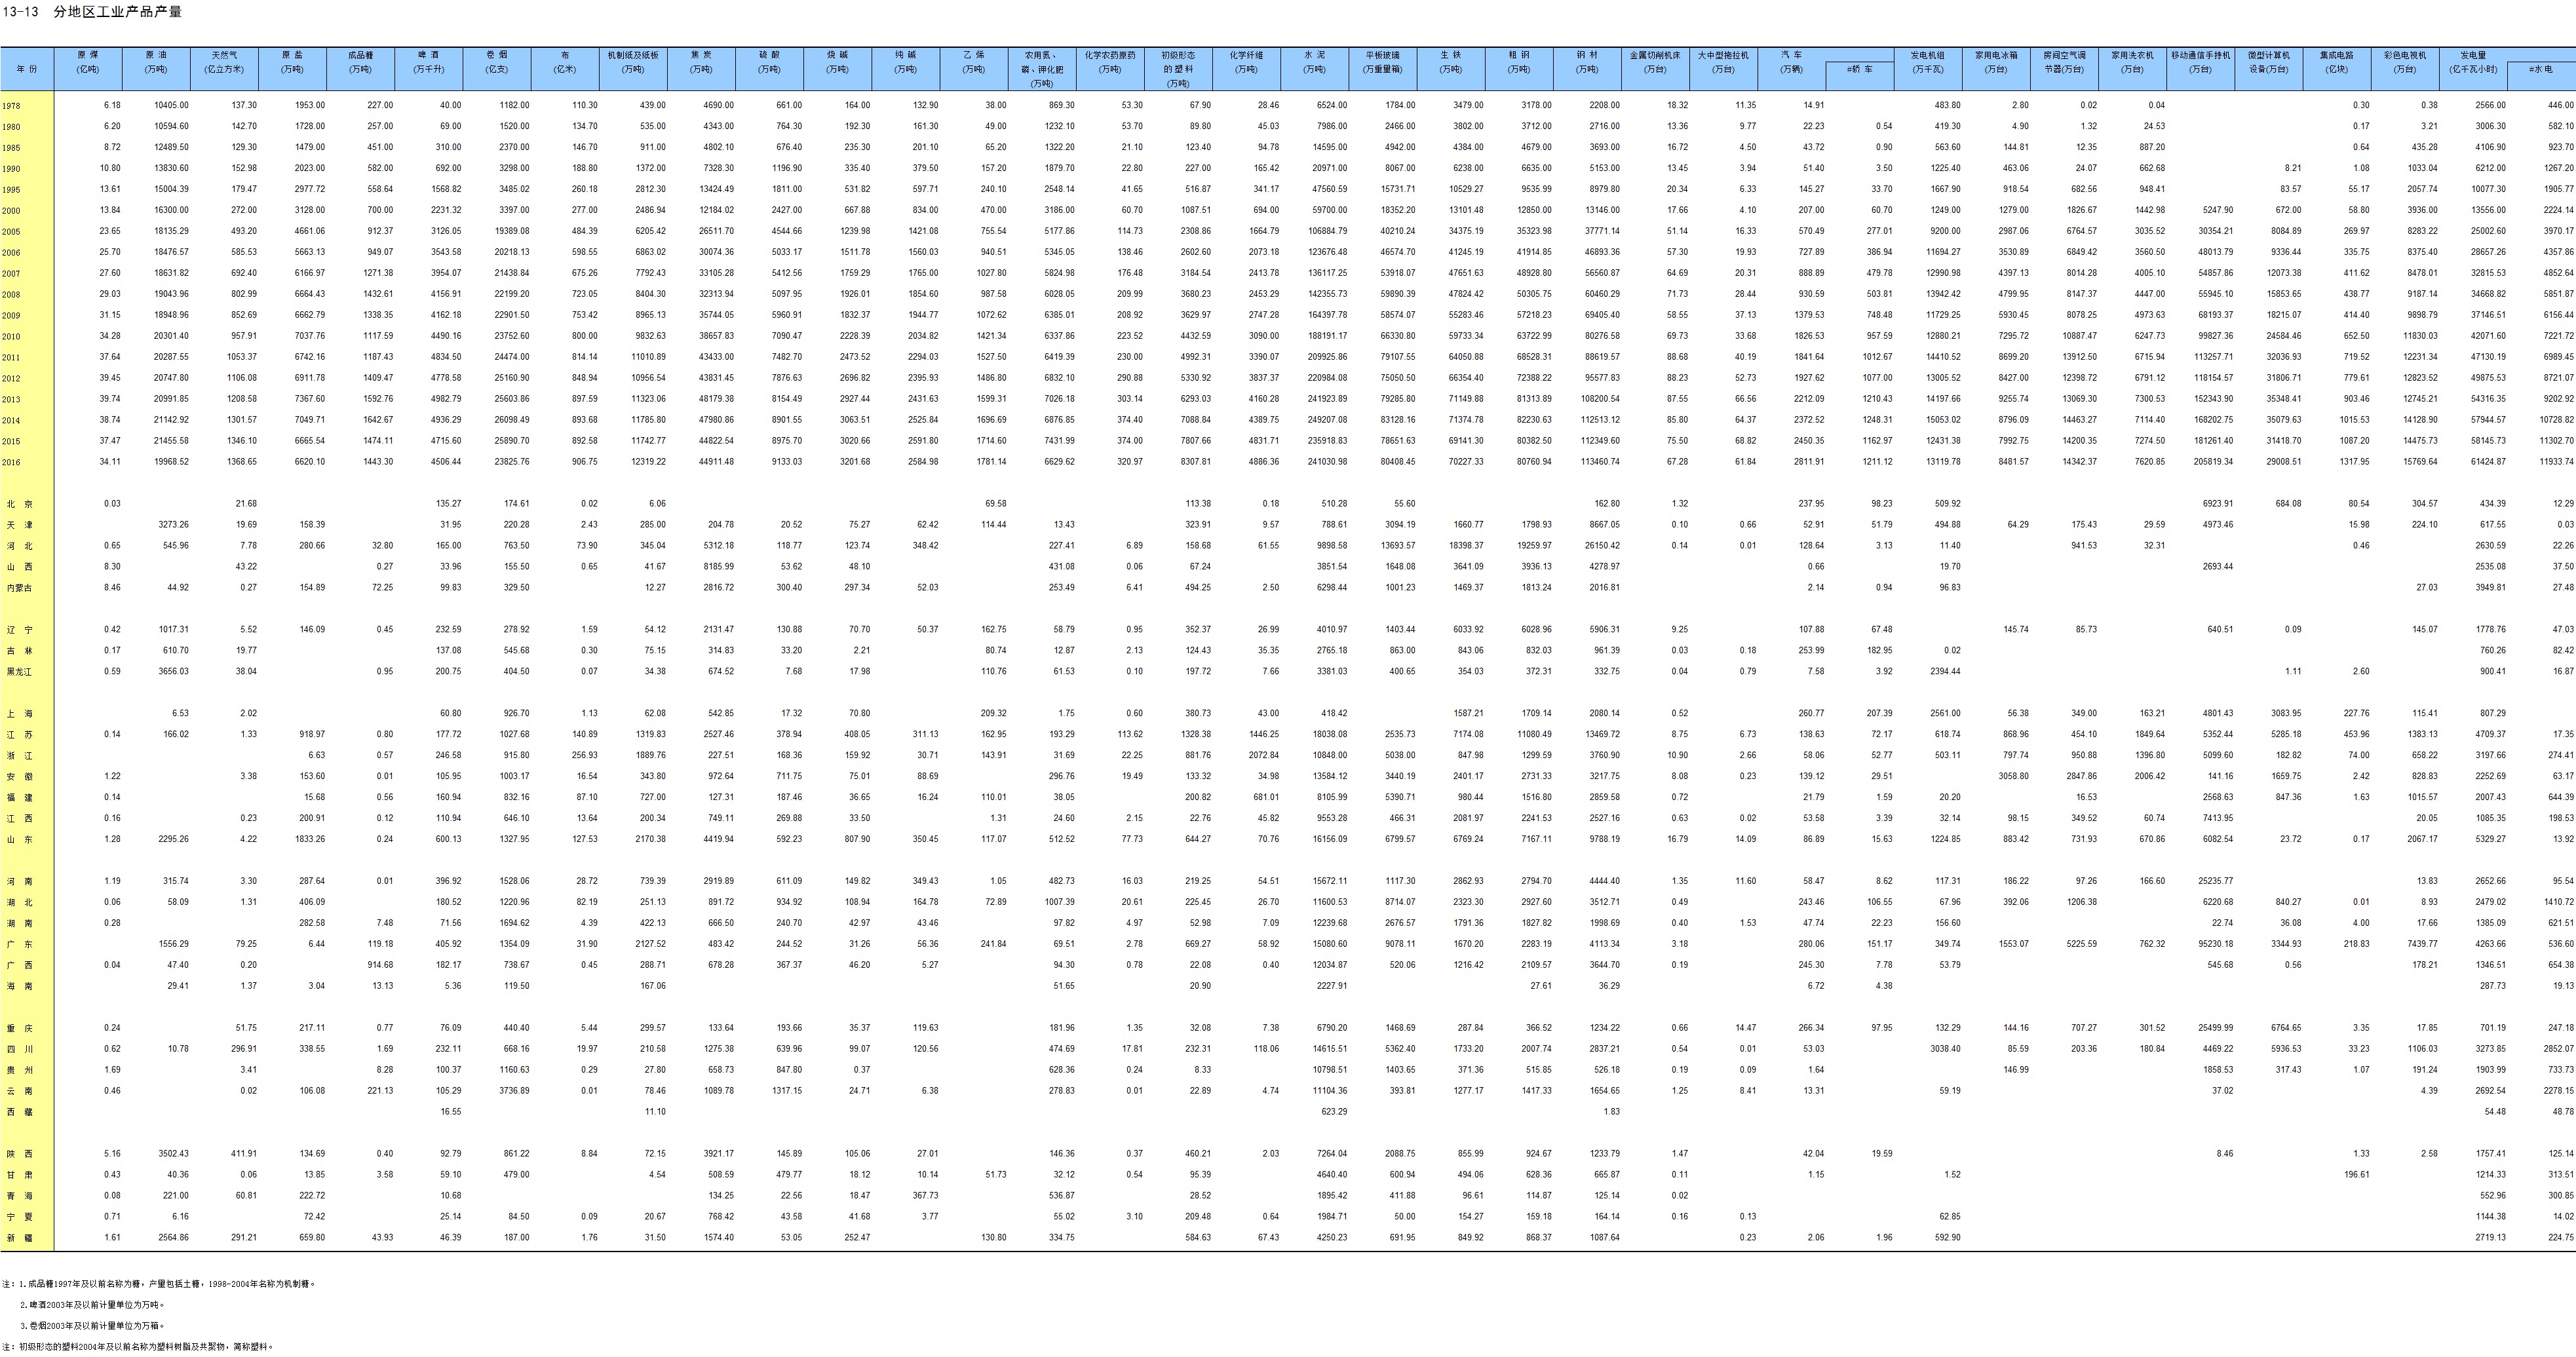
Task: Click the 家用电冰箱 column header
Action: tap(1995, 69)
